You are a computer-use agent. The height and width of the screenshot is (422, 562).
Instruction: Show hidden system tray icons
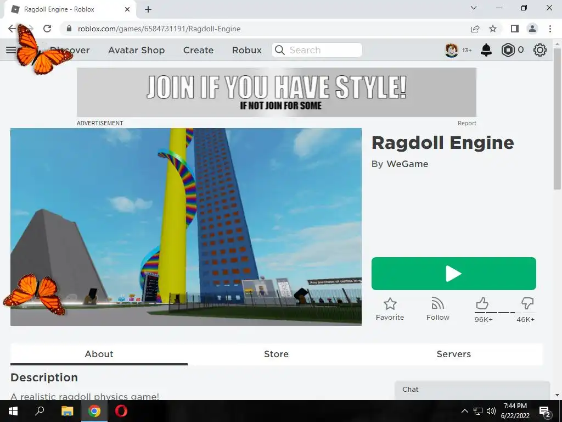point(464,411)
